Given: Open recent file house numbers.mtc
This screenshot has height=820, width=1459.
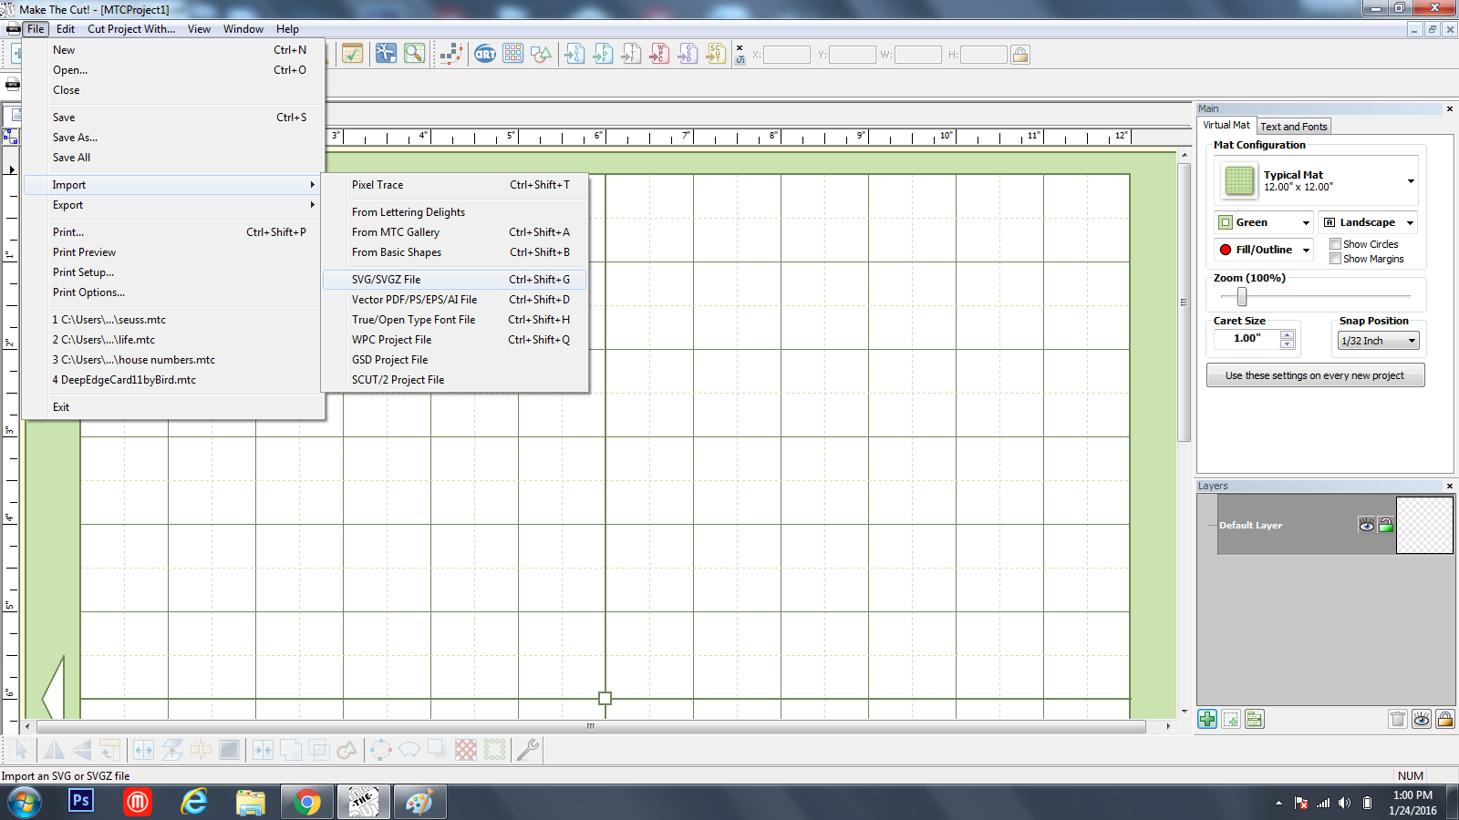Looking at the screenshot, I should [174, 360].
